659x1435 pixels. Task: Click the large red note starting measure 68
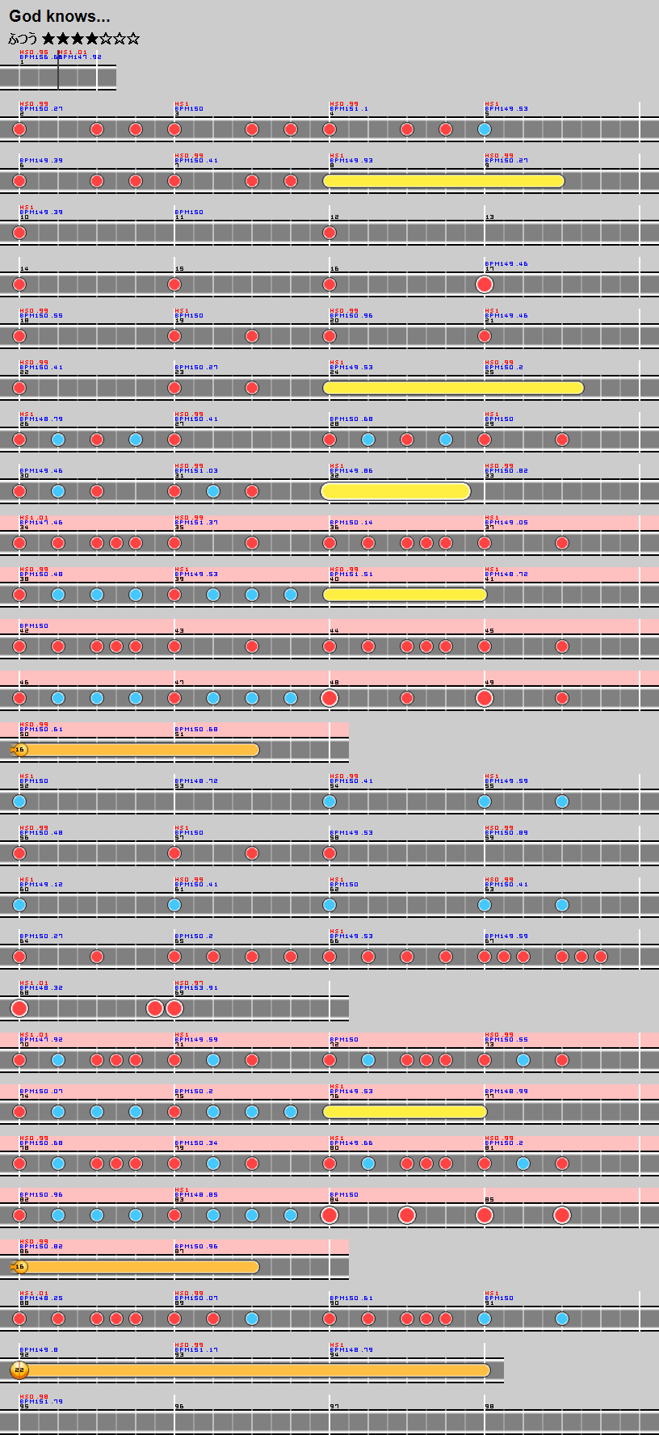point(19,1008)
